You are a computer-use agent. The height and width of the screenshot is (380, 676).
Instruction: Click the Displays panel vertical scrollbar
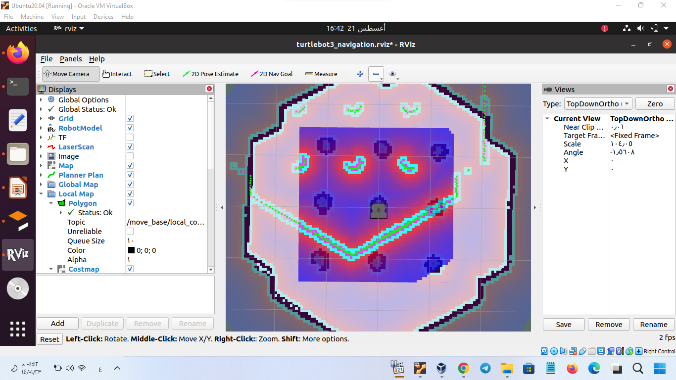[x=211, y=183]
